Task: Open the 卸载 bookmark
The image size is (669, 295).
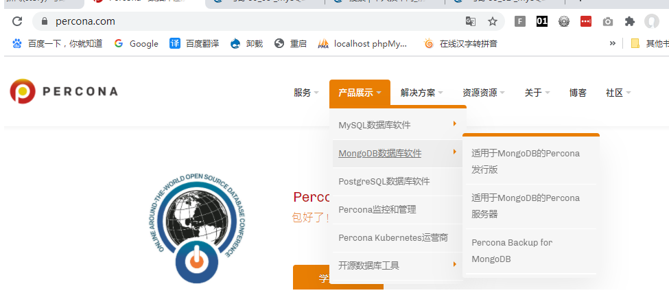Action: (246, 43)
